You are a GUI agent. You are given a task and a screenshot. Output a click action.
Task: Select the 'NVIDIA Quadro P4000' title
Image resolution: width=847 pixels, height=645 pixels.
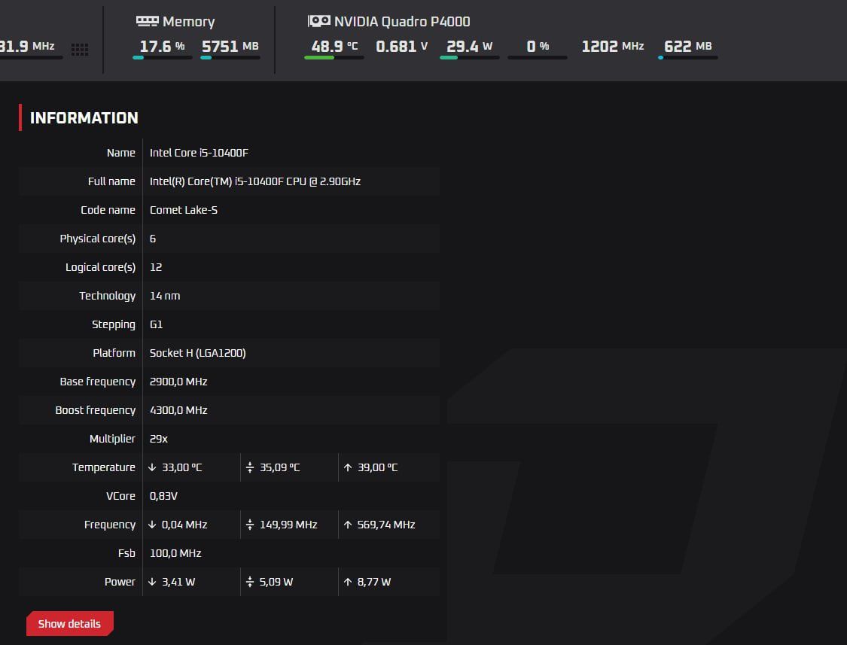(x=403, y=22)
